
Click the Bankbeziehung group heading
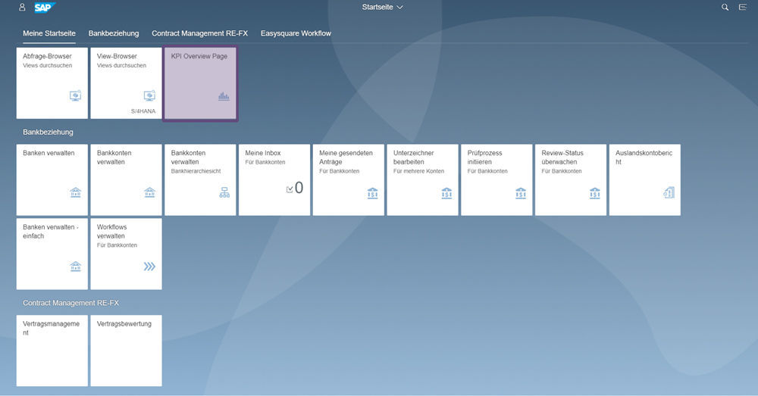tap(48, 132)
